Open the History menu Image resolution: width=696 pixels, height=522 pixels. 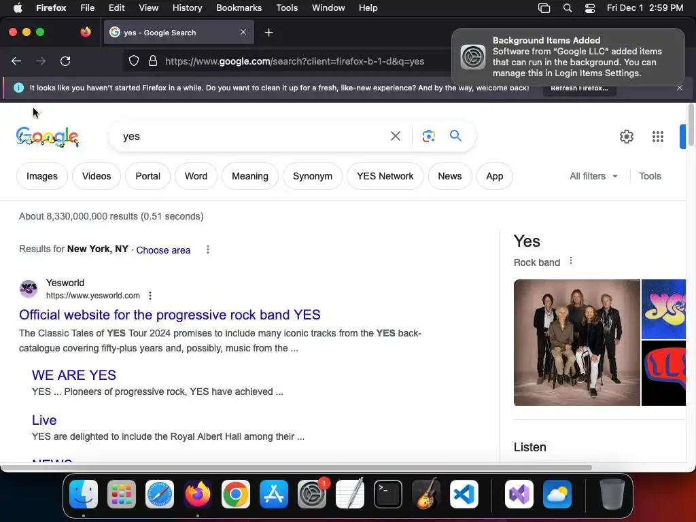point(187,8)
